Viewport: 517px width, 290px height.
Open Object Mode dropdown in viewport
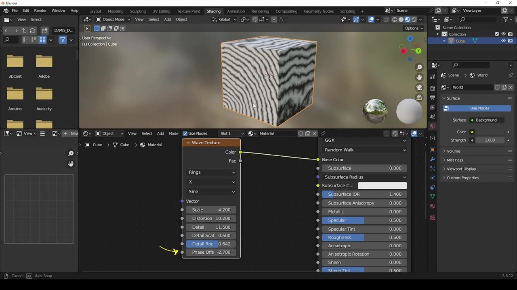[113, 19]
